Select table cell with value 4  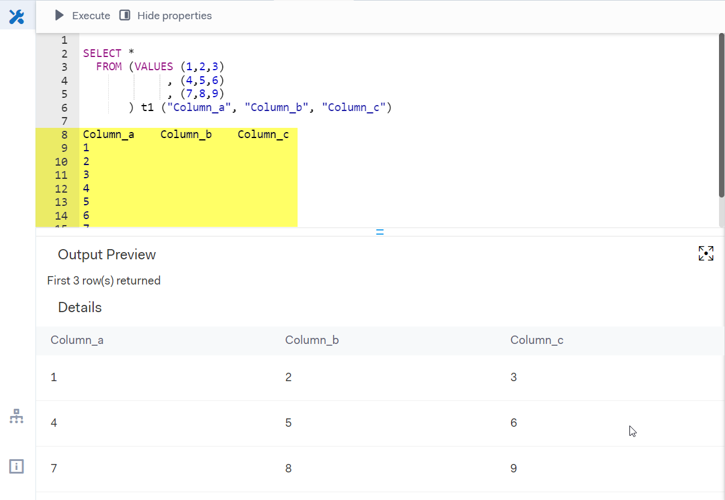point(54,423)
